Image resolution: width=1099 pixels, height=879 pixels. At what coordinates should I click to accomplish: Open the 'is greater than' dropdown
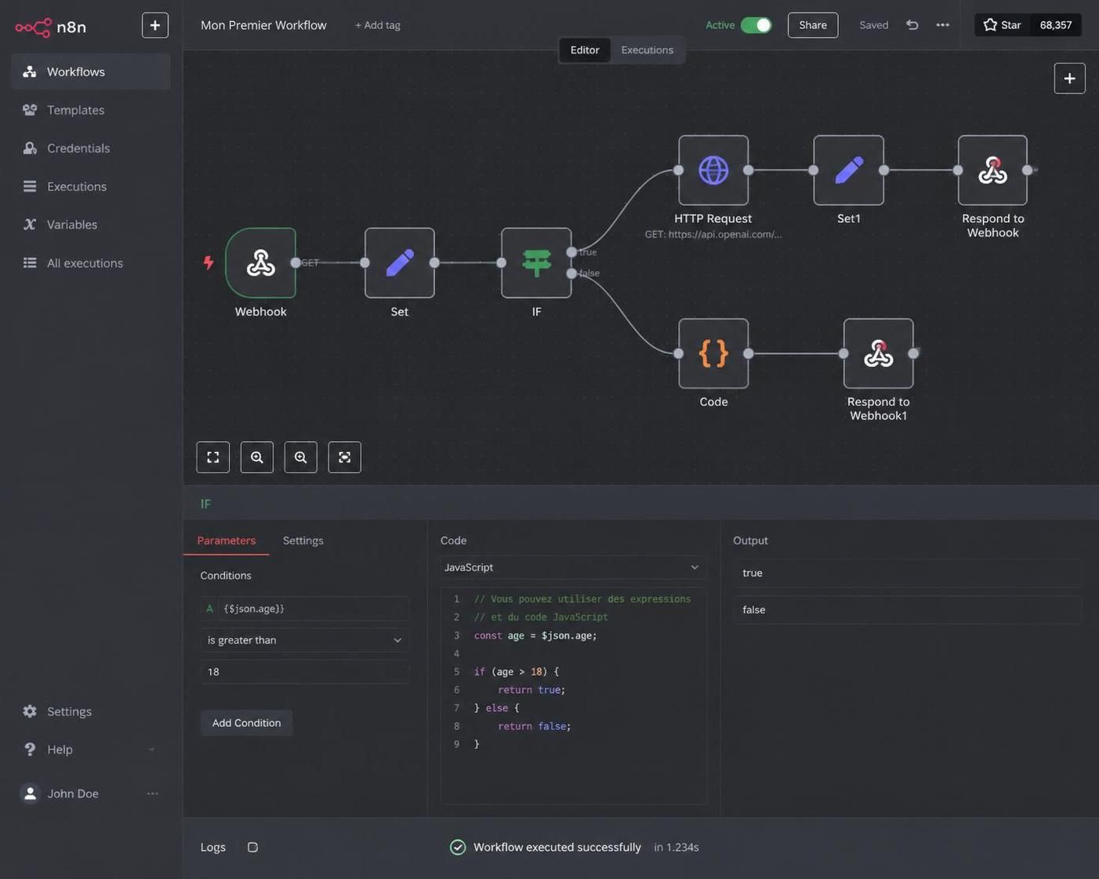point(305,640)
